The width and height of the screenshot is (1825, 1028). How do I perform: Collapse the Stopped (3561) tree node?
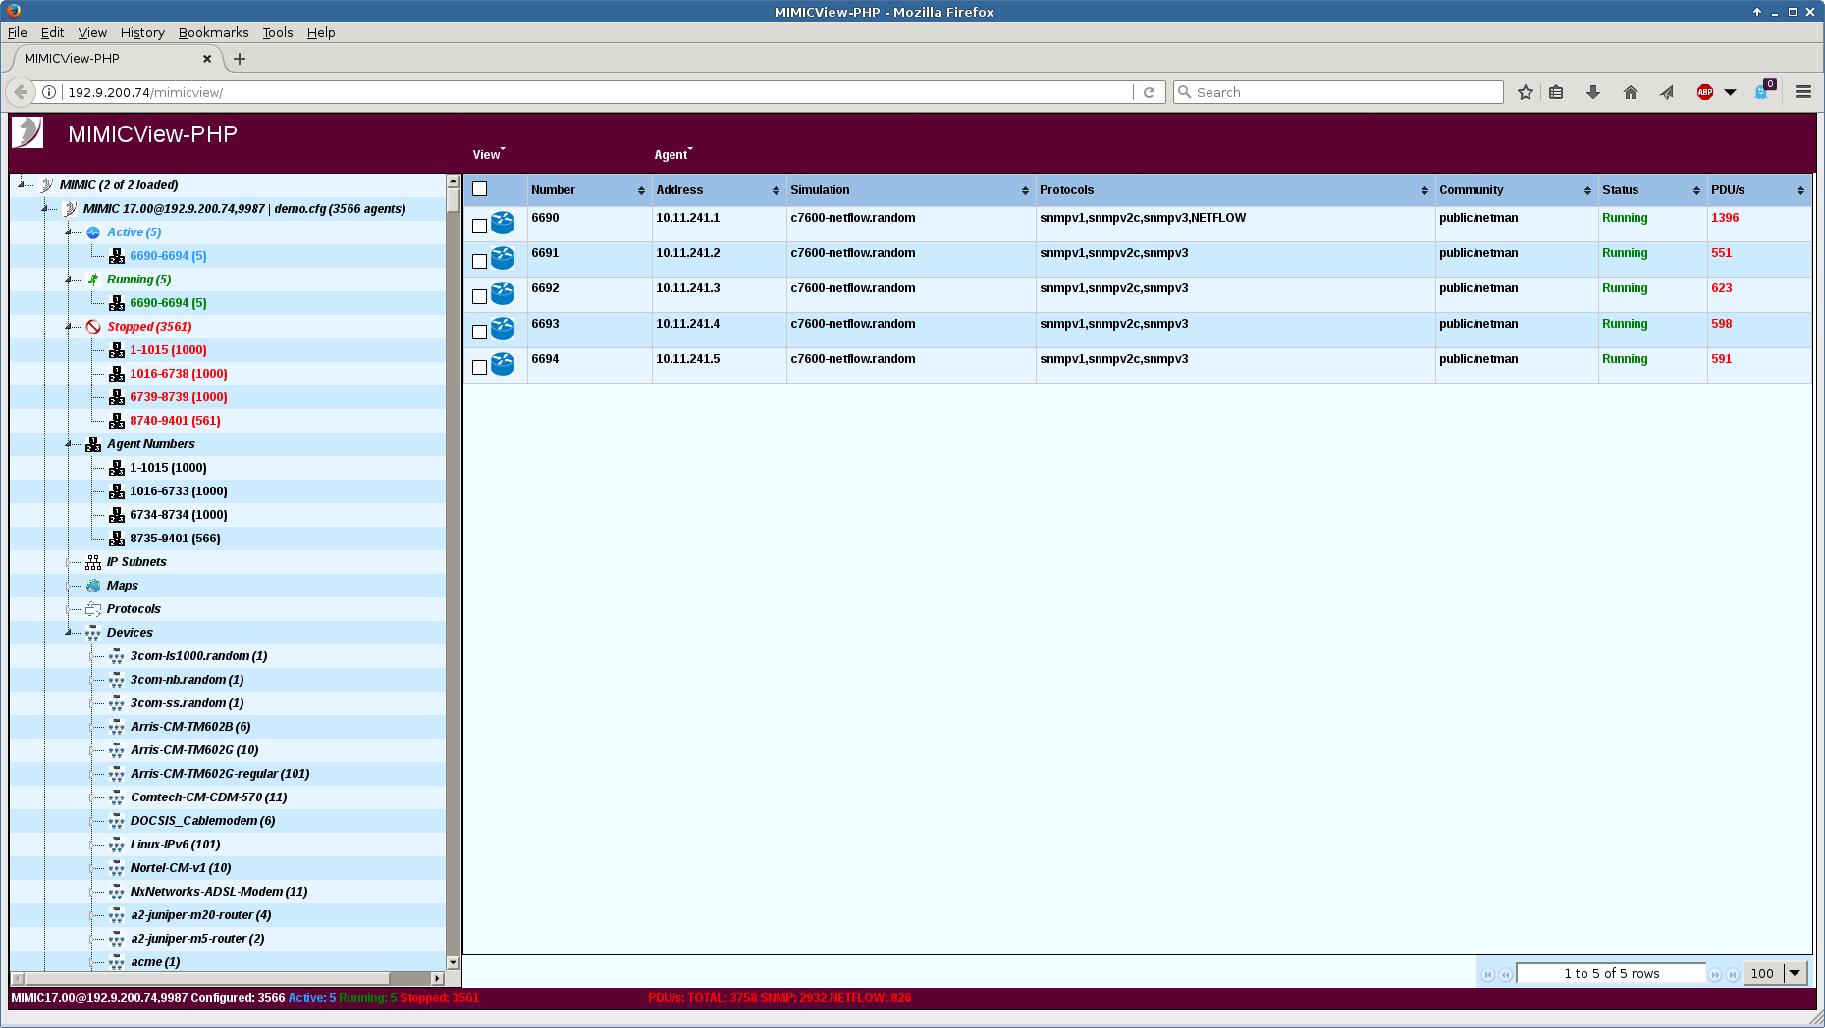coord(69,327)
